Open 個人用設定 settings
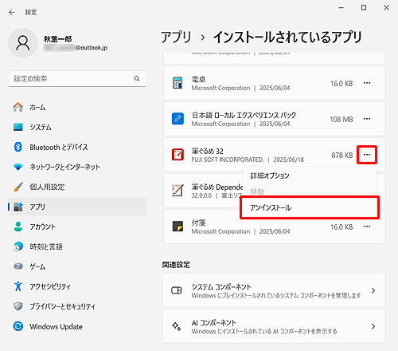Viewport: 398px width, 351px height. point(77,187)
